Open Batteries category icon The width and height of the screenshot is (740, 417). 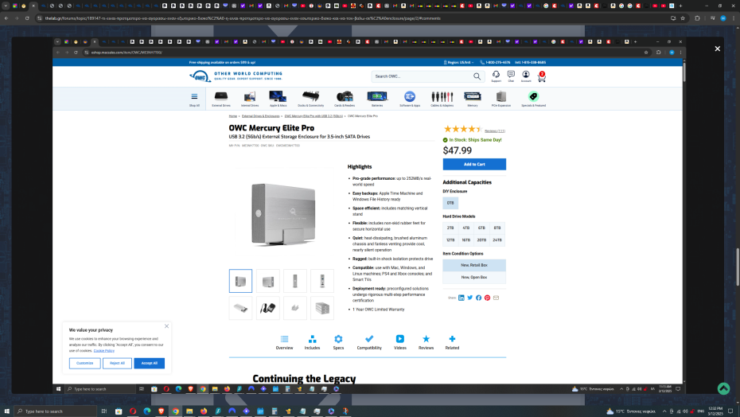(x=377, y=98)
